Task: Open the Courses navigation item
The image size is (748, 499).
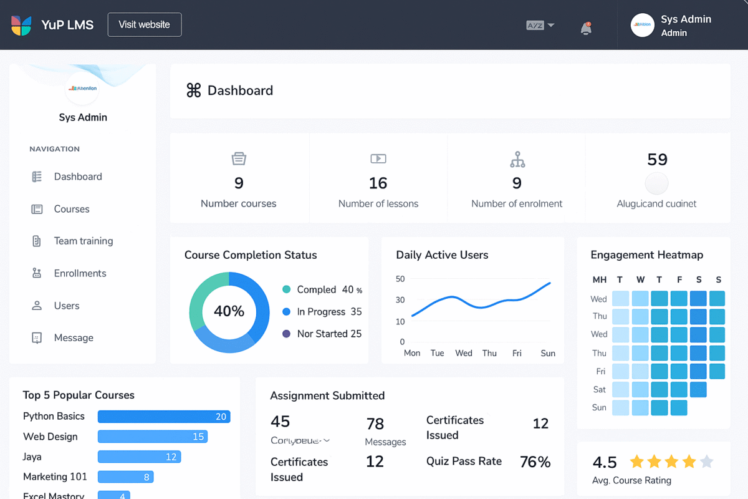Action: [x=72, y=209]
